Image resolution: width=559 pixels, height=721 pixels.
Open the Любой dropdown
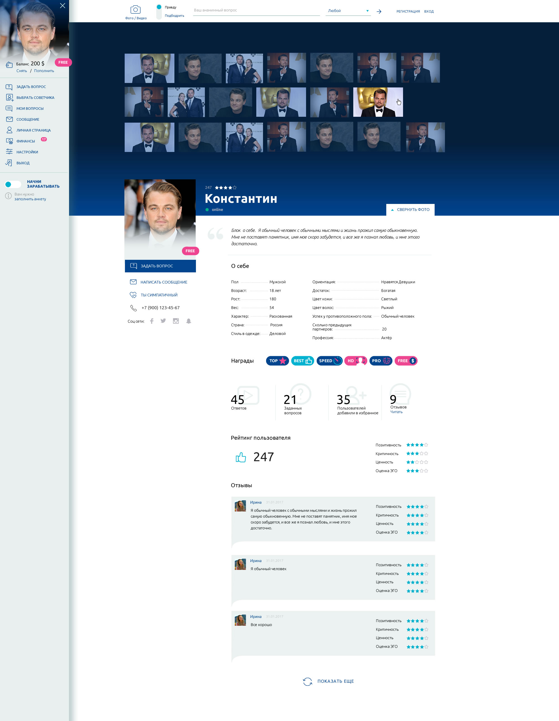coord(348,11)
